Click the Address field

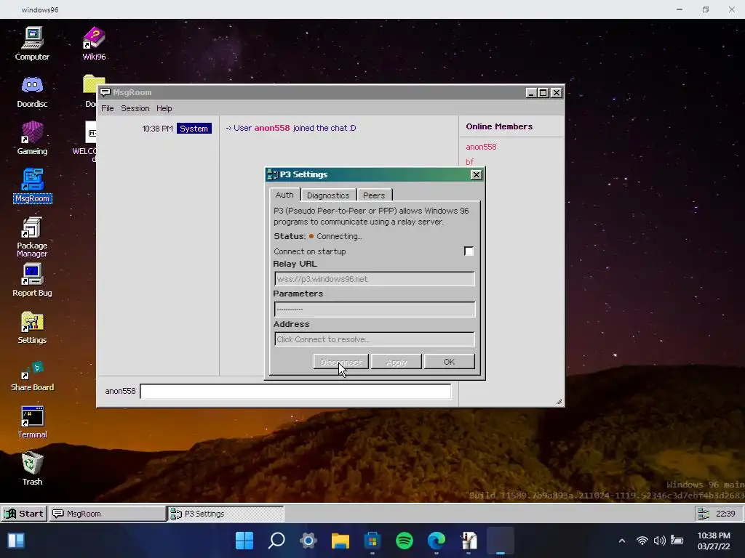(375, 339)
